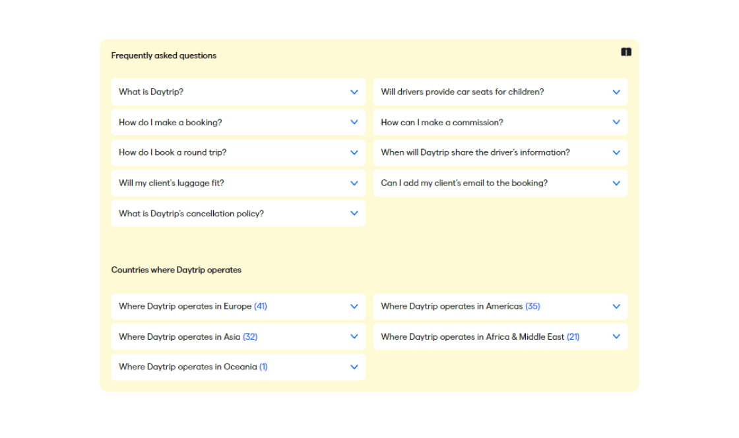Click chevron in the Oceania (1) row

point(354,367)
